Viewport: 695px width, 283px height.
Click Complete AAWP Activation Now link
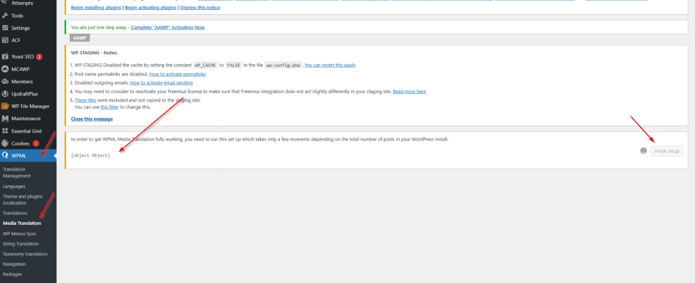click(x=168, y=28)
